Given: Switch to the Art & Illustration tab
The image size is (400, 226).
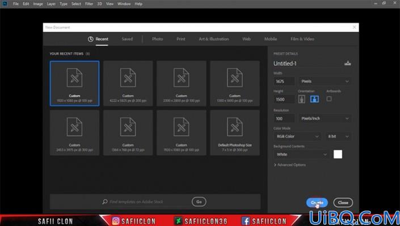Looking at the screenshot, I should tap(214, 39).
